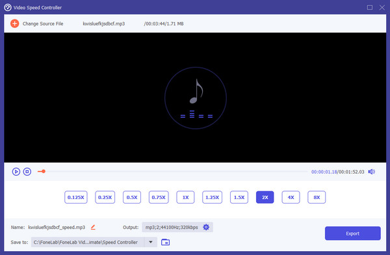Open the save folder browse icon
The height and width of the screenshot is (255, 390).
pyautogui.click(x=165, y=242)
